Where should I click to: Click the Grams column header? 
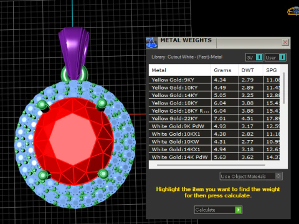[225, 70]
